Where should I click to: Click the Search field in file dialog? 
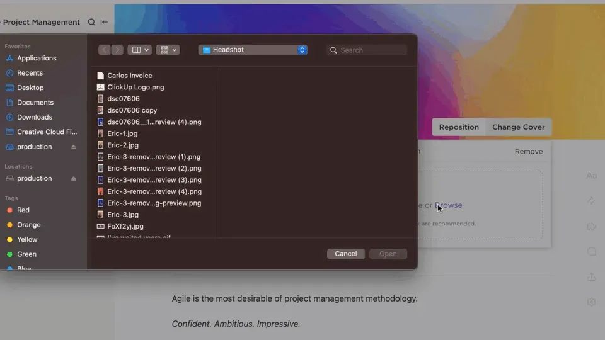point(367,50)
